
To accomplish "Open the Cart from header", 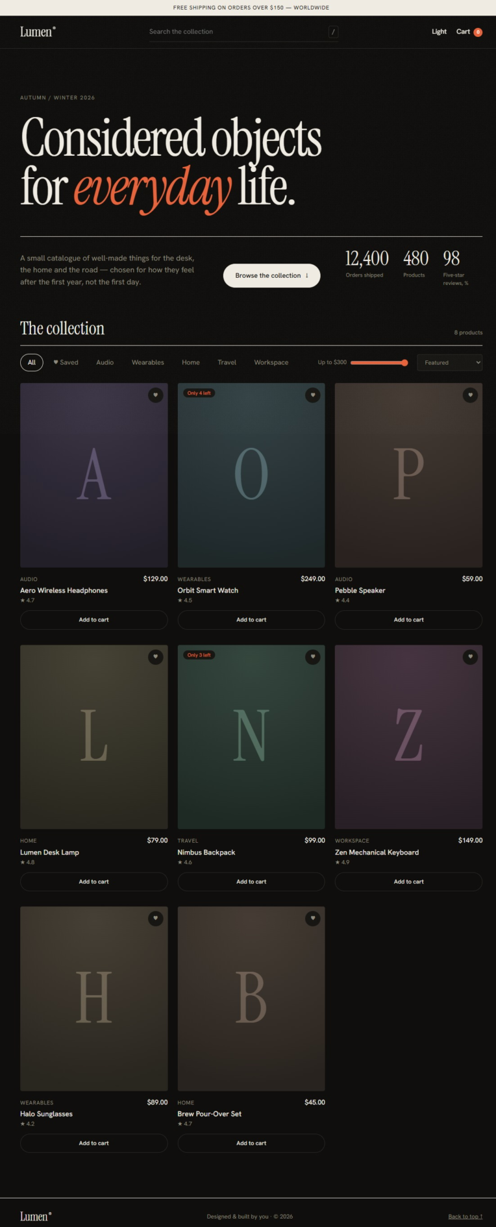I will click(469, 32).
